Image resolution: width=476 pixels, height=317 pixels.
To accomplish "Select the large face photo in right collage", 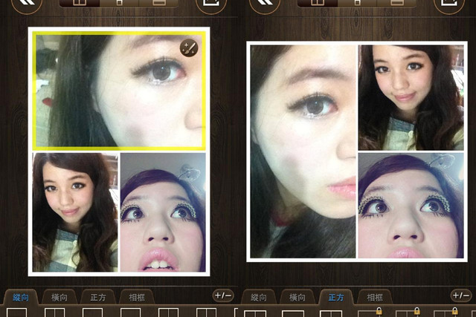I will pyautogui.click(x=303, y=151).
